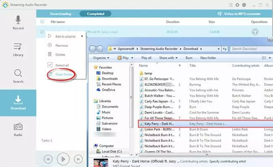Choose Add to playlist from context menu
Viewport: 273px width, 167px height.
(66, 37)
